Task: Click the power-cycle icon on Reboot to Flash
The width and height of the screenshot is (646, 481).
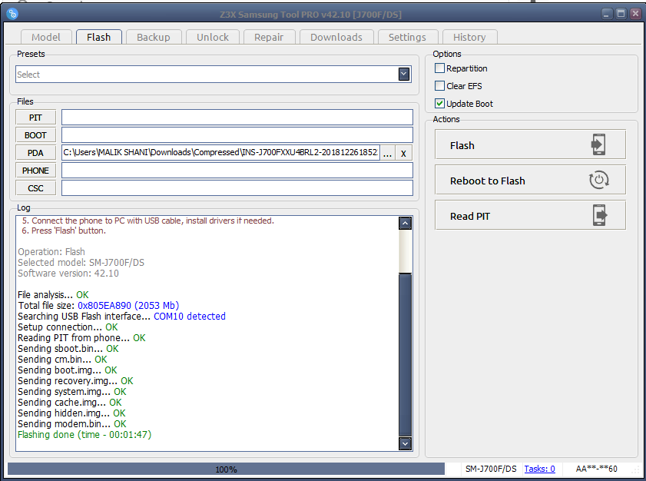Action: click(x=598, y=180)
